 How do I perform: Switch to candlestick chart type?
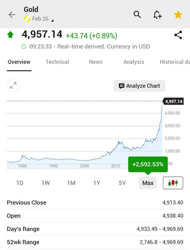pyautogui.click(x=173, y=183)
